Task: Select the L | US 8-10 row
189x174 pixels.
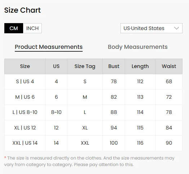Action: pos(93,113)
